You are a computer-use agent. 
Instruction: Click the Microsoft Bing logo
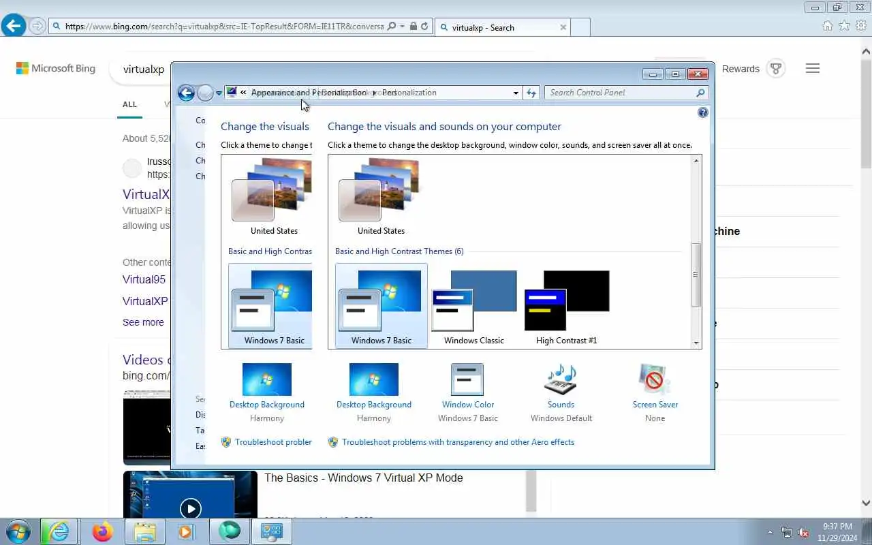pyautogui.click(x=56, y=68)
